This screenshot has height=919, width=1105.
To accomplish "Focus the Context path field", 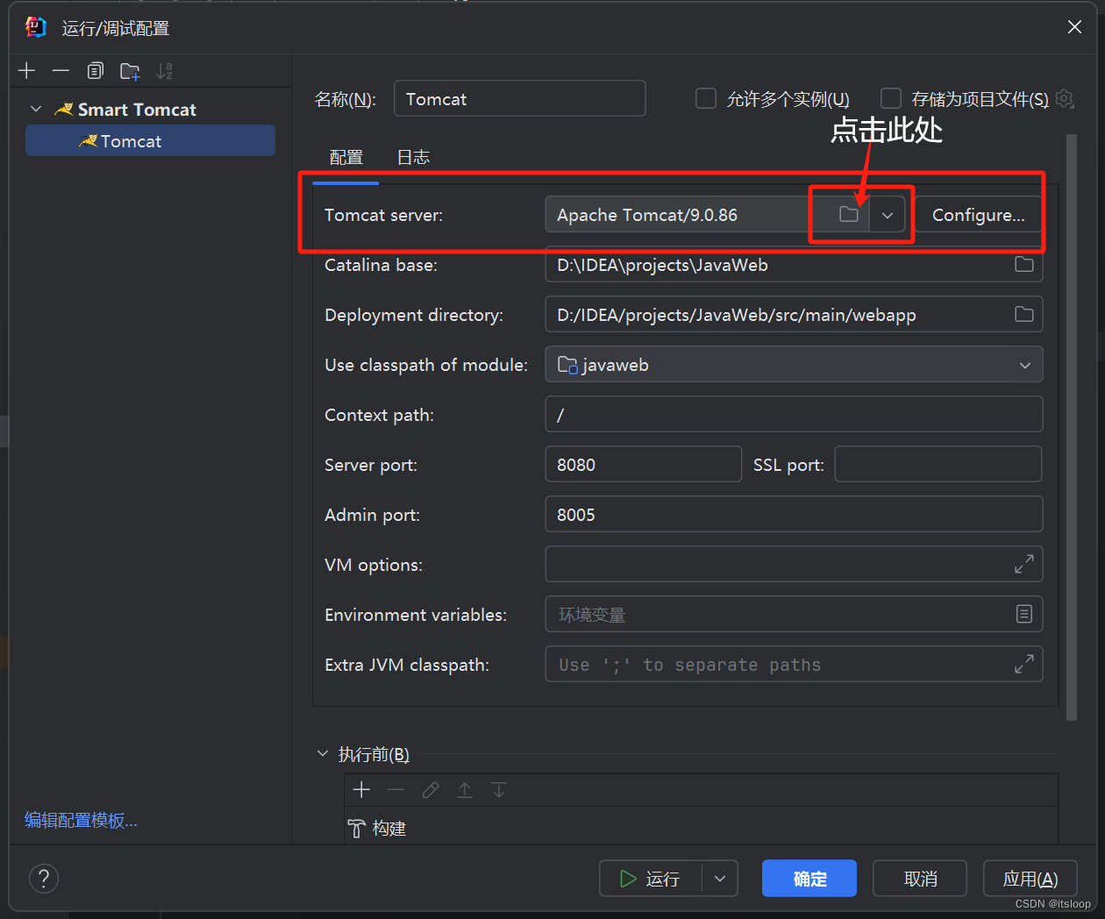I will [794, 414].
